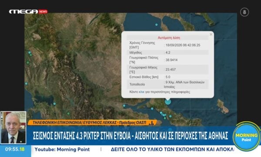Screen dimensions: 261x157
Task: Click the focal depth value 5.0
Action: pos(168,77)
